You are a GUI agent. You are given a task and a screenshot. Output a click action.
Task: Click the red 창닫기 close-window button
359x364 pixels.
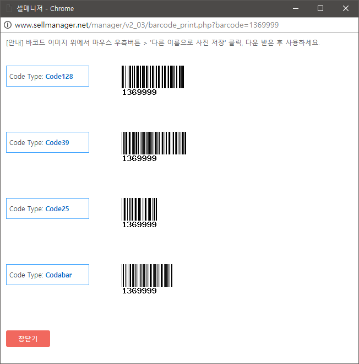[28, 339]
